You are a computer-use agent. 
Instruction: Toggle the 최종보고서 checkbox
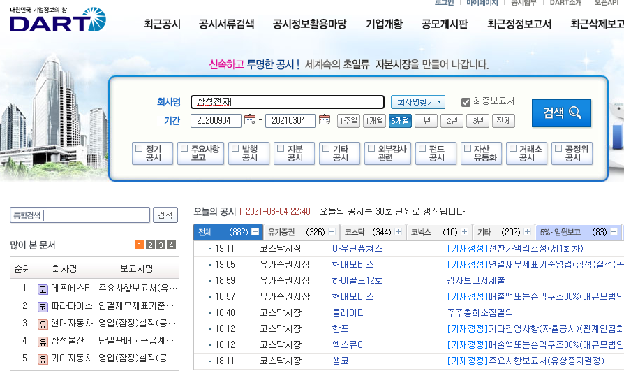click(466, 102)
